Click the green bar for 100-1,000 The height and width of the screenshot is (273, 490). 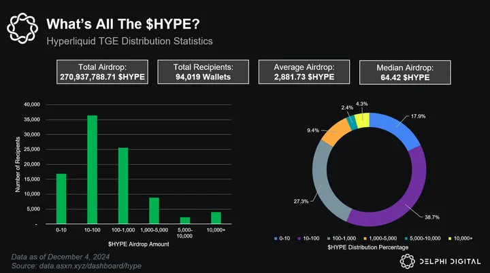(123, 185)
